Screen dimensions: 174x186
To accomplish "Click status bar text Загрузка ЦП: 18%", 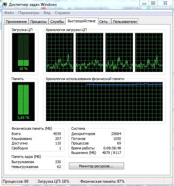I will [54, 181].
